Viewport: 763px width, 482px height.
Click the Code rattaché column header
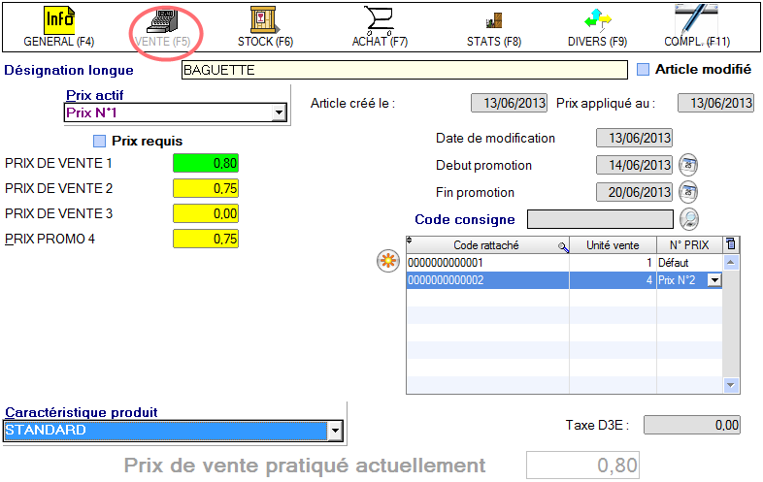[x=486, y=245]
